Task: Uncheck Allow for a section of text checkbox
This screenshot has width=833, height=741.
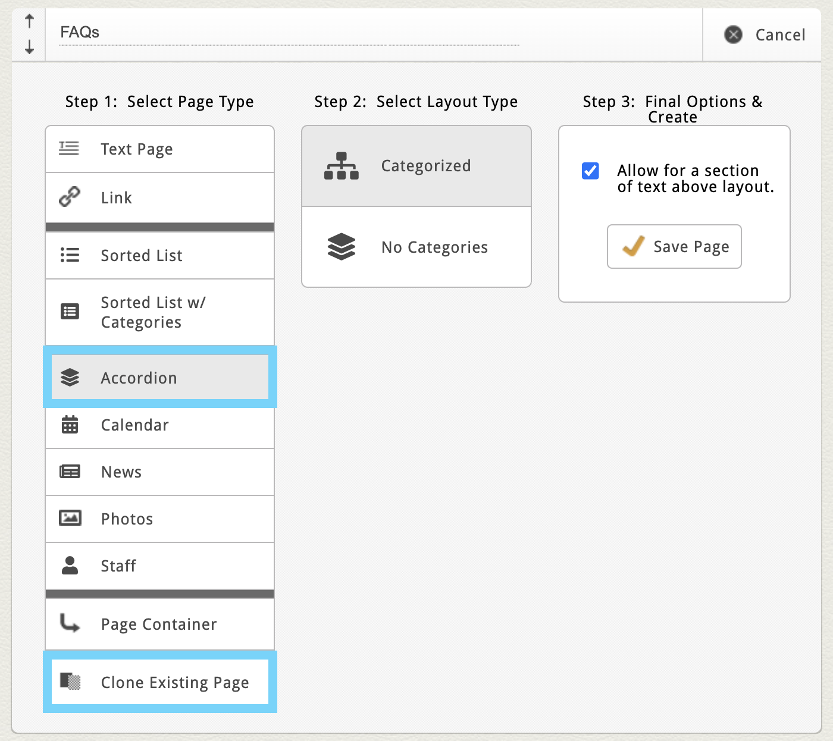Action: pyautogui.click(x=590, y=171)
